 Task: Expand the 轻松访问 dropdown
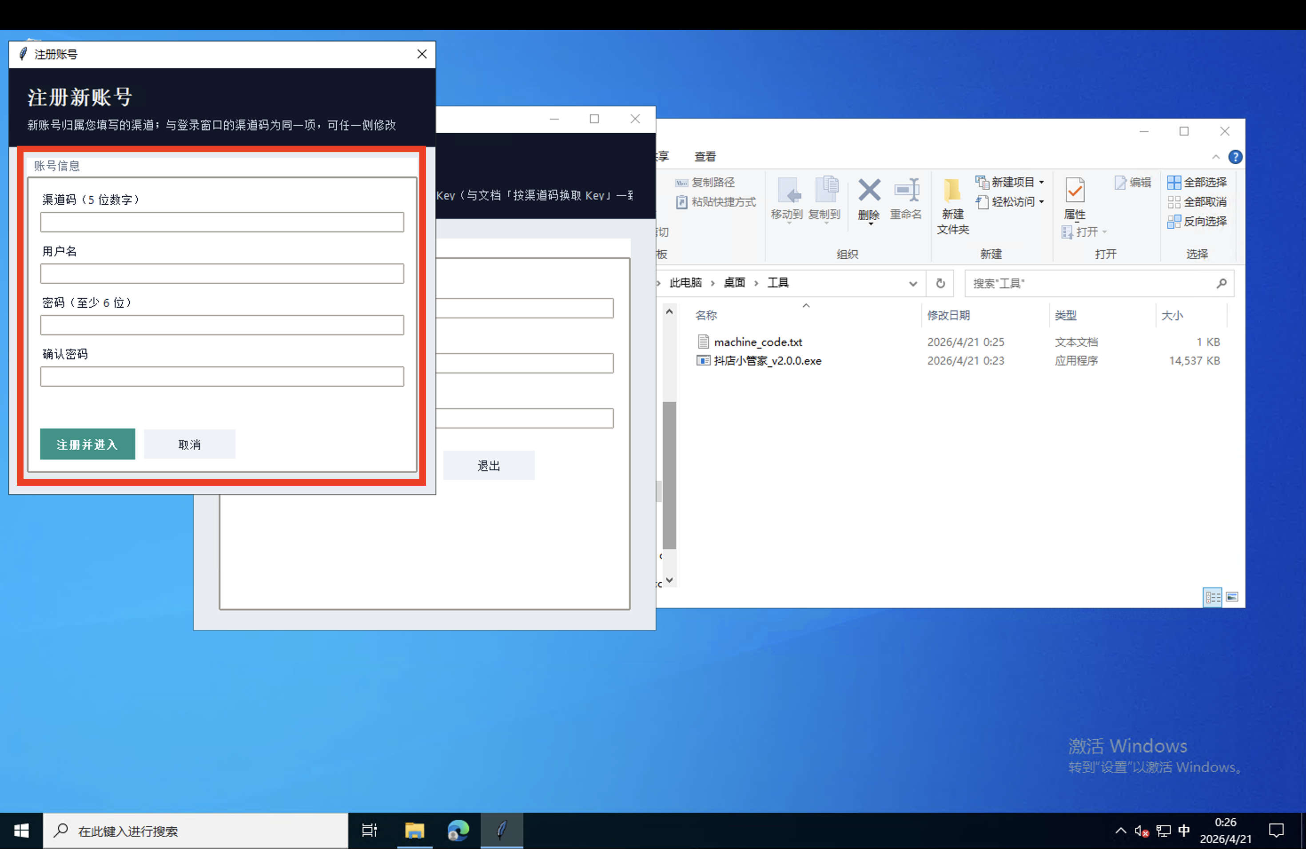tap(1010, 202)
